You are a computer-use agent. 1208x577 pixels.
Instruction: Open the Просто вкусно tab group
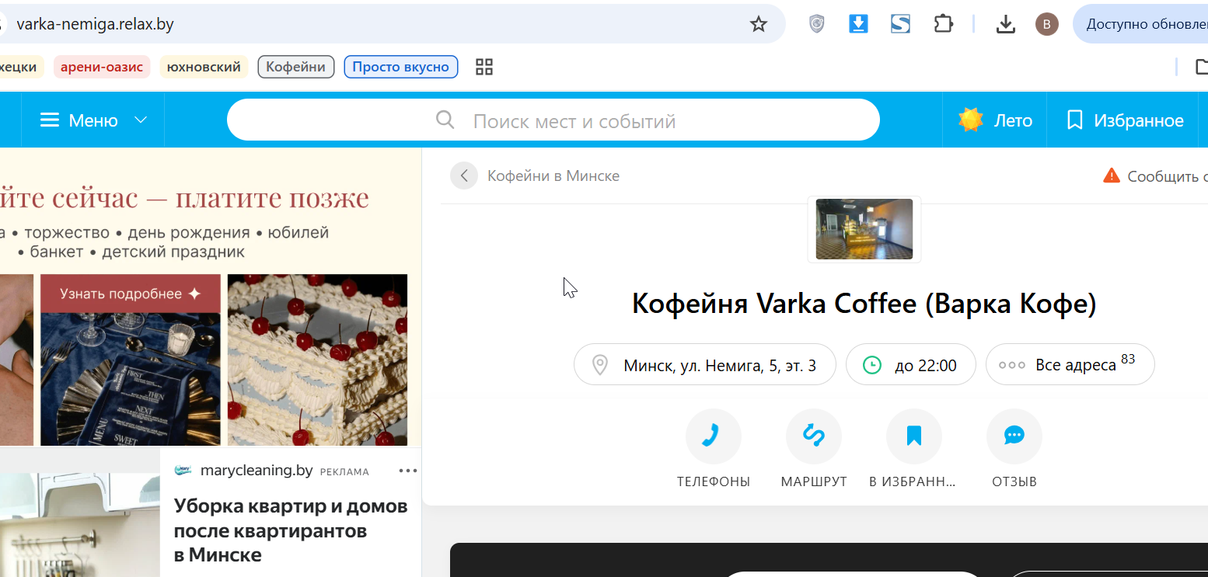pyautogui.click(x=401, y=67)
